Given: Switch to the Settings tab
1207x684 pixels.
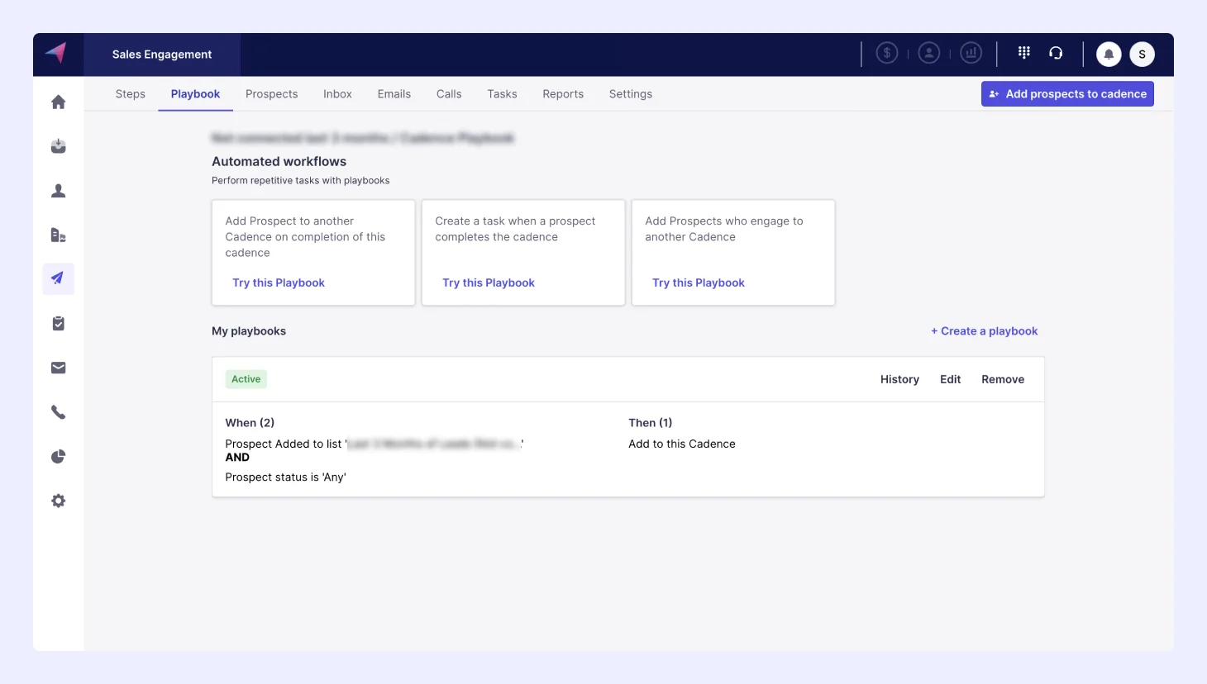Looking at the screenshot, I should coord(630,93).
